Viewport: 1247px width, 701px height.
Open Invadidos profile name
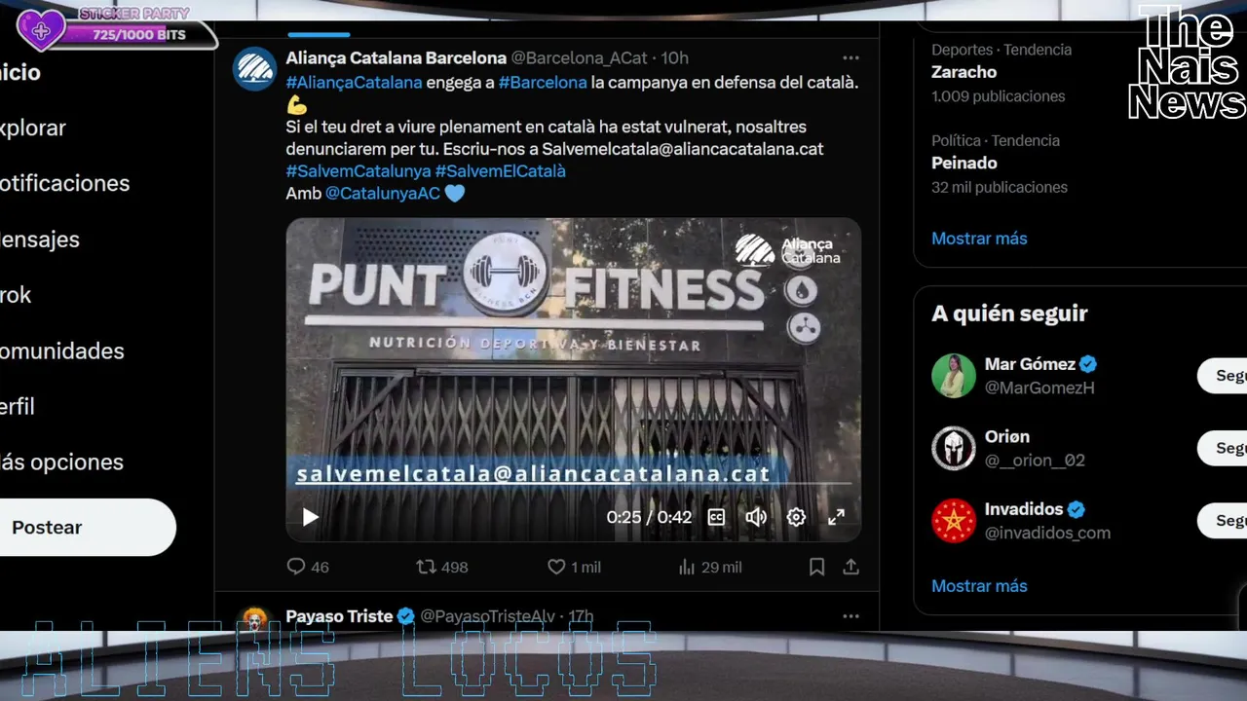(x=1024, y=509)
